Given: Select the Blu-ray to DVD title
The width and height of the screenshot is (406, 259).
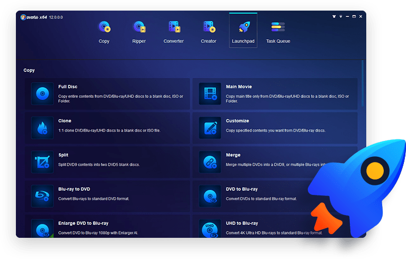Looking at the screenshot, I should tap(74, 189).
